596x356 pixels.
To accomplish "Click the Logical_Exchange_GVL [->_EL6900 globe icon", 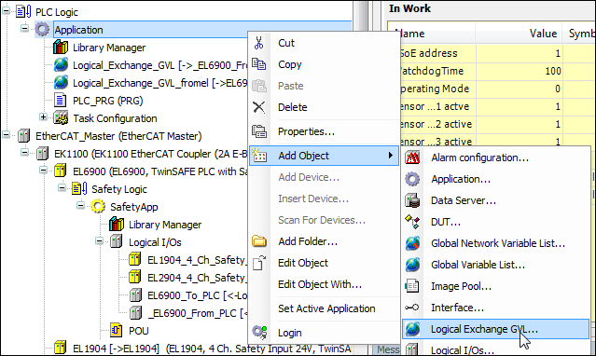I will 61,65.
